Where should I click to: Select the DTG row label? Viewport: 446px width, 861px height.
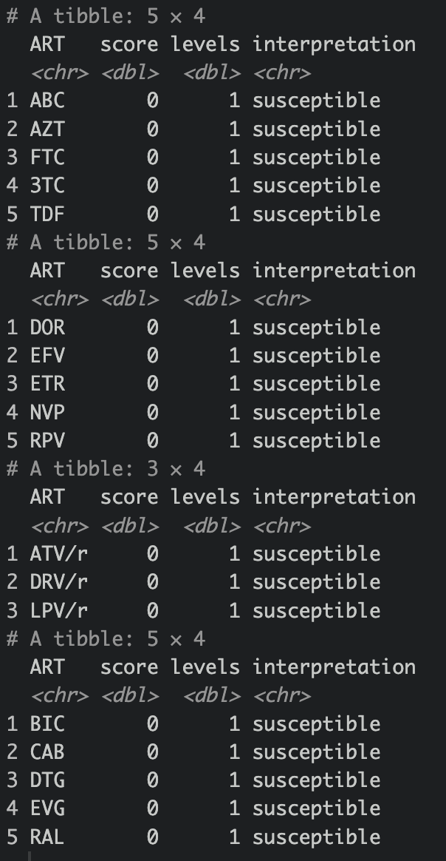click(x=47, y=780)
